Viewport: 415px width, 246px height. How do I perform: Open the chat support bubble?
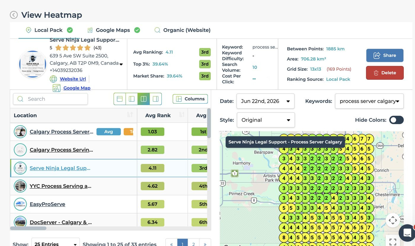407,233
